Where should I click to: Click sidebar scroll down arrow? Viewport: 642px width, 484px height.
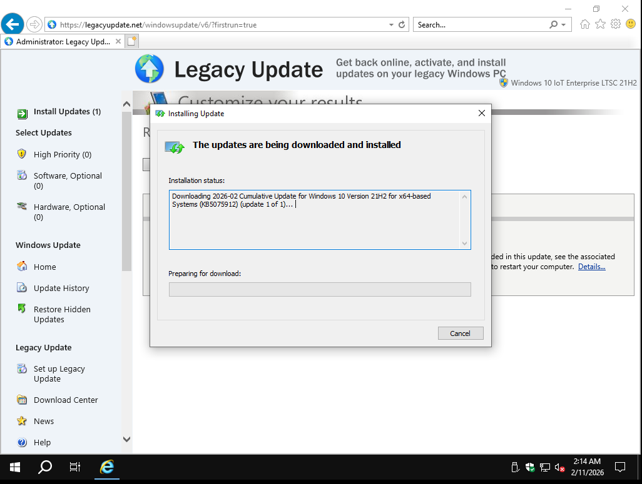126,440
